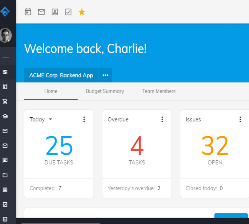Expand the Today dropdown on the due tasks card
Image resolution: width=249 pixels, height=224 pixels.
click(x=50, y=119)
